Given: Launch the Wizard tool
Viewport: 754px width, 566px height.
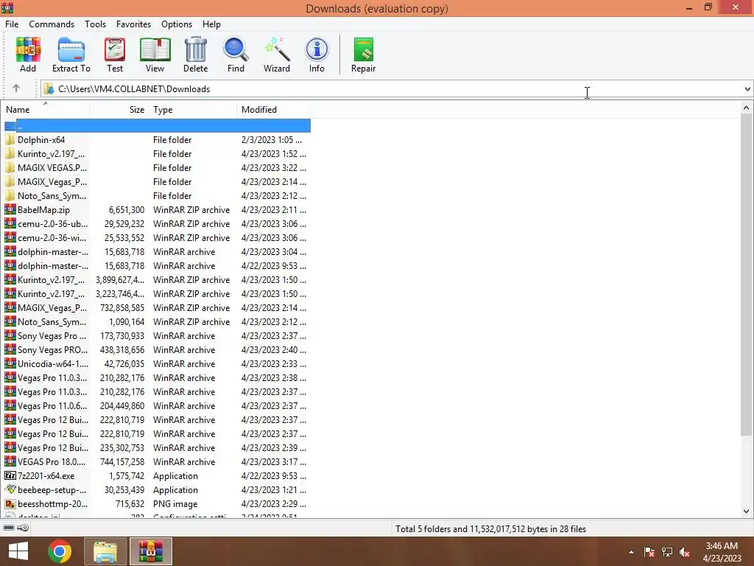Looking at the screenshot, I should pos(277,55).
